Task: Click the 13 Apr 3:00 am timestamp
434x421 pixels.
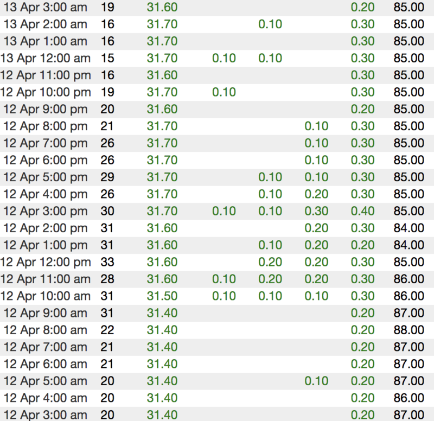Action: (x=45, y=8)
